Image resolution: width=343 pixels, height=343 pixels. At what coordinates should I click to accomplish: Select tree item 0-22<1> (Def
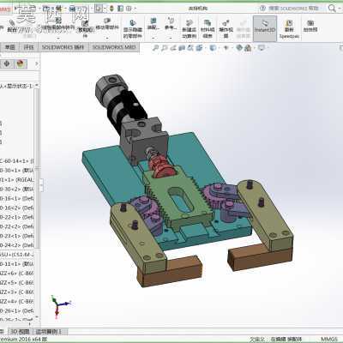point(17,217)
